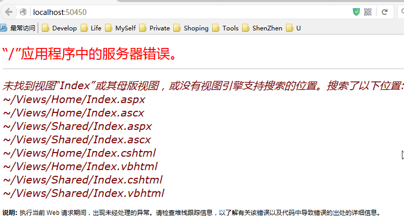Reload the page with the refresh icon

pyautogui.click(x=385, y=12)
